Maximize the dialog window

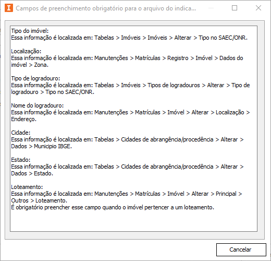(x=235, y=8)
